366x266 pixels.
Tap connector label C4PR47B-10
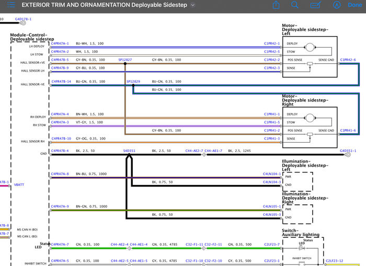pos(61,138)
